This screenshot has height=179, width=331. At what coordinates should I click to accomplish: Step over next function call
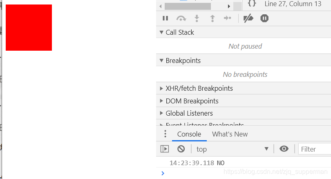(181, 18)
